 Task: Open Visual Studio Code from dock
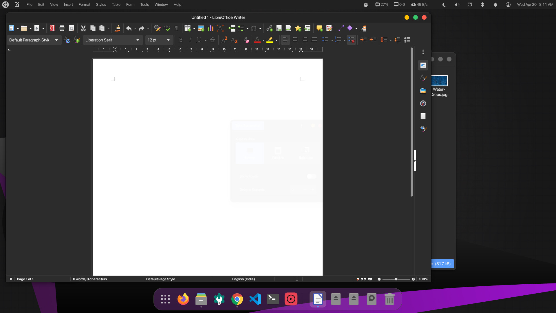[x=255, y=299]
